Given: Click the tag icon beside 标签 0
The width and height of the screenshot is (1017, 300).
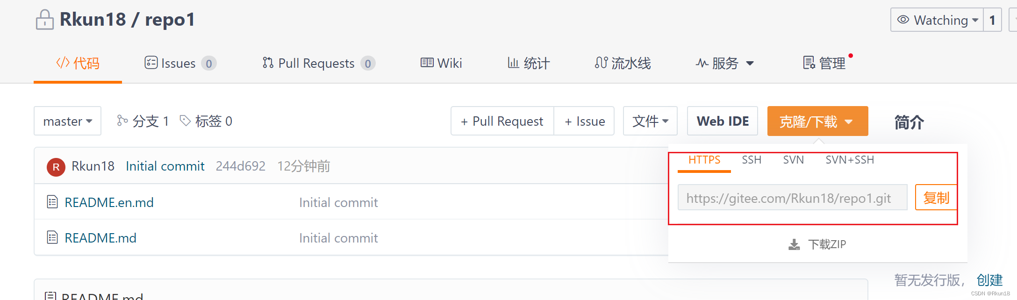Looking at the screenshot, I should [x=185, y=121].
